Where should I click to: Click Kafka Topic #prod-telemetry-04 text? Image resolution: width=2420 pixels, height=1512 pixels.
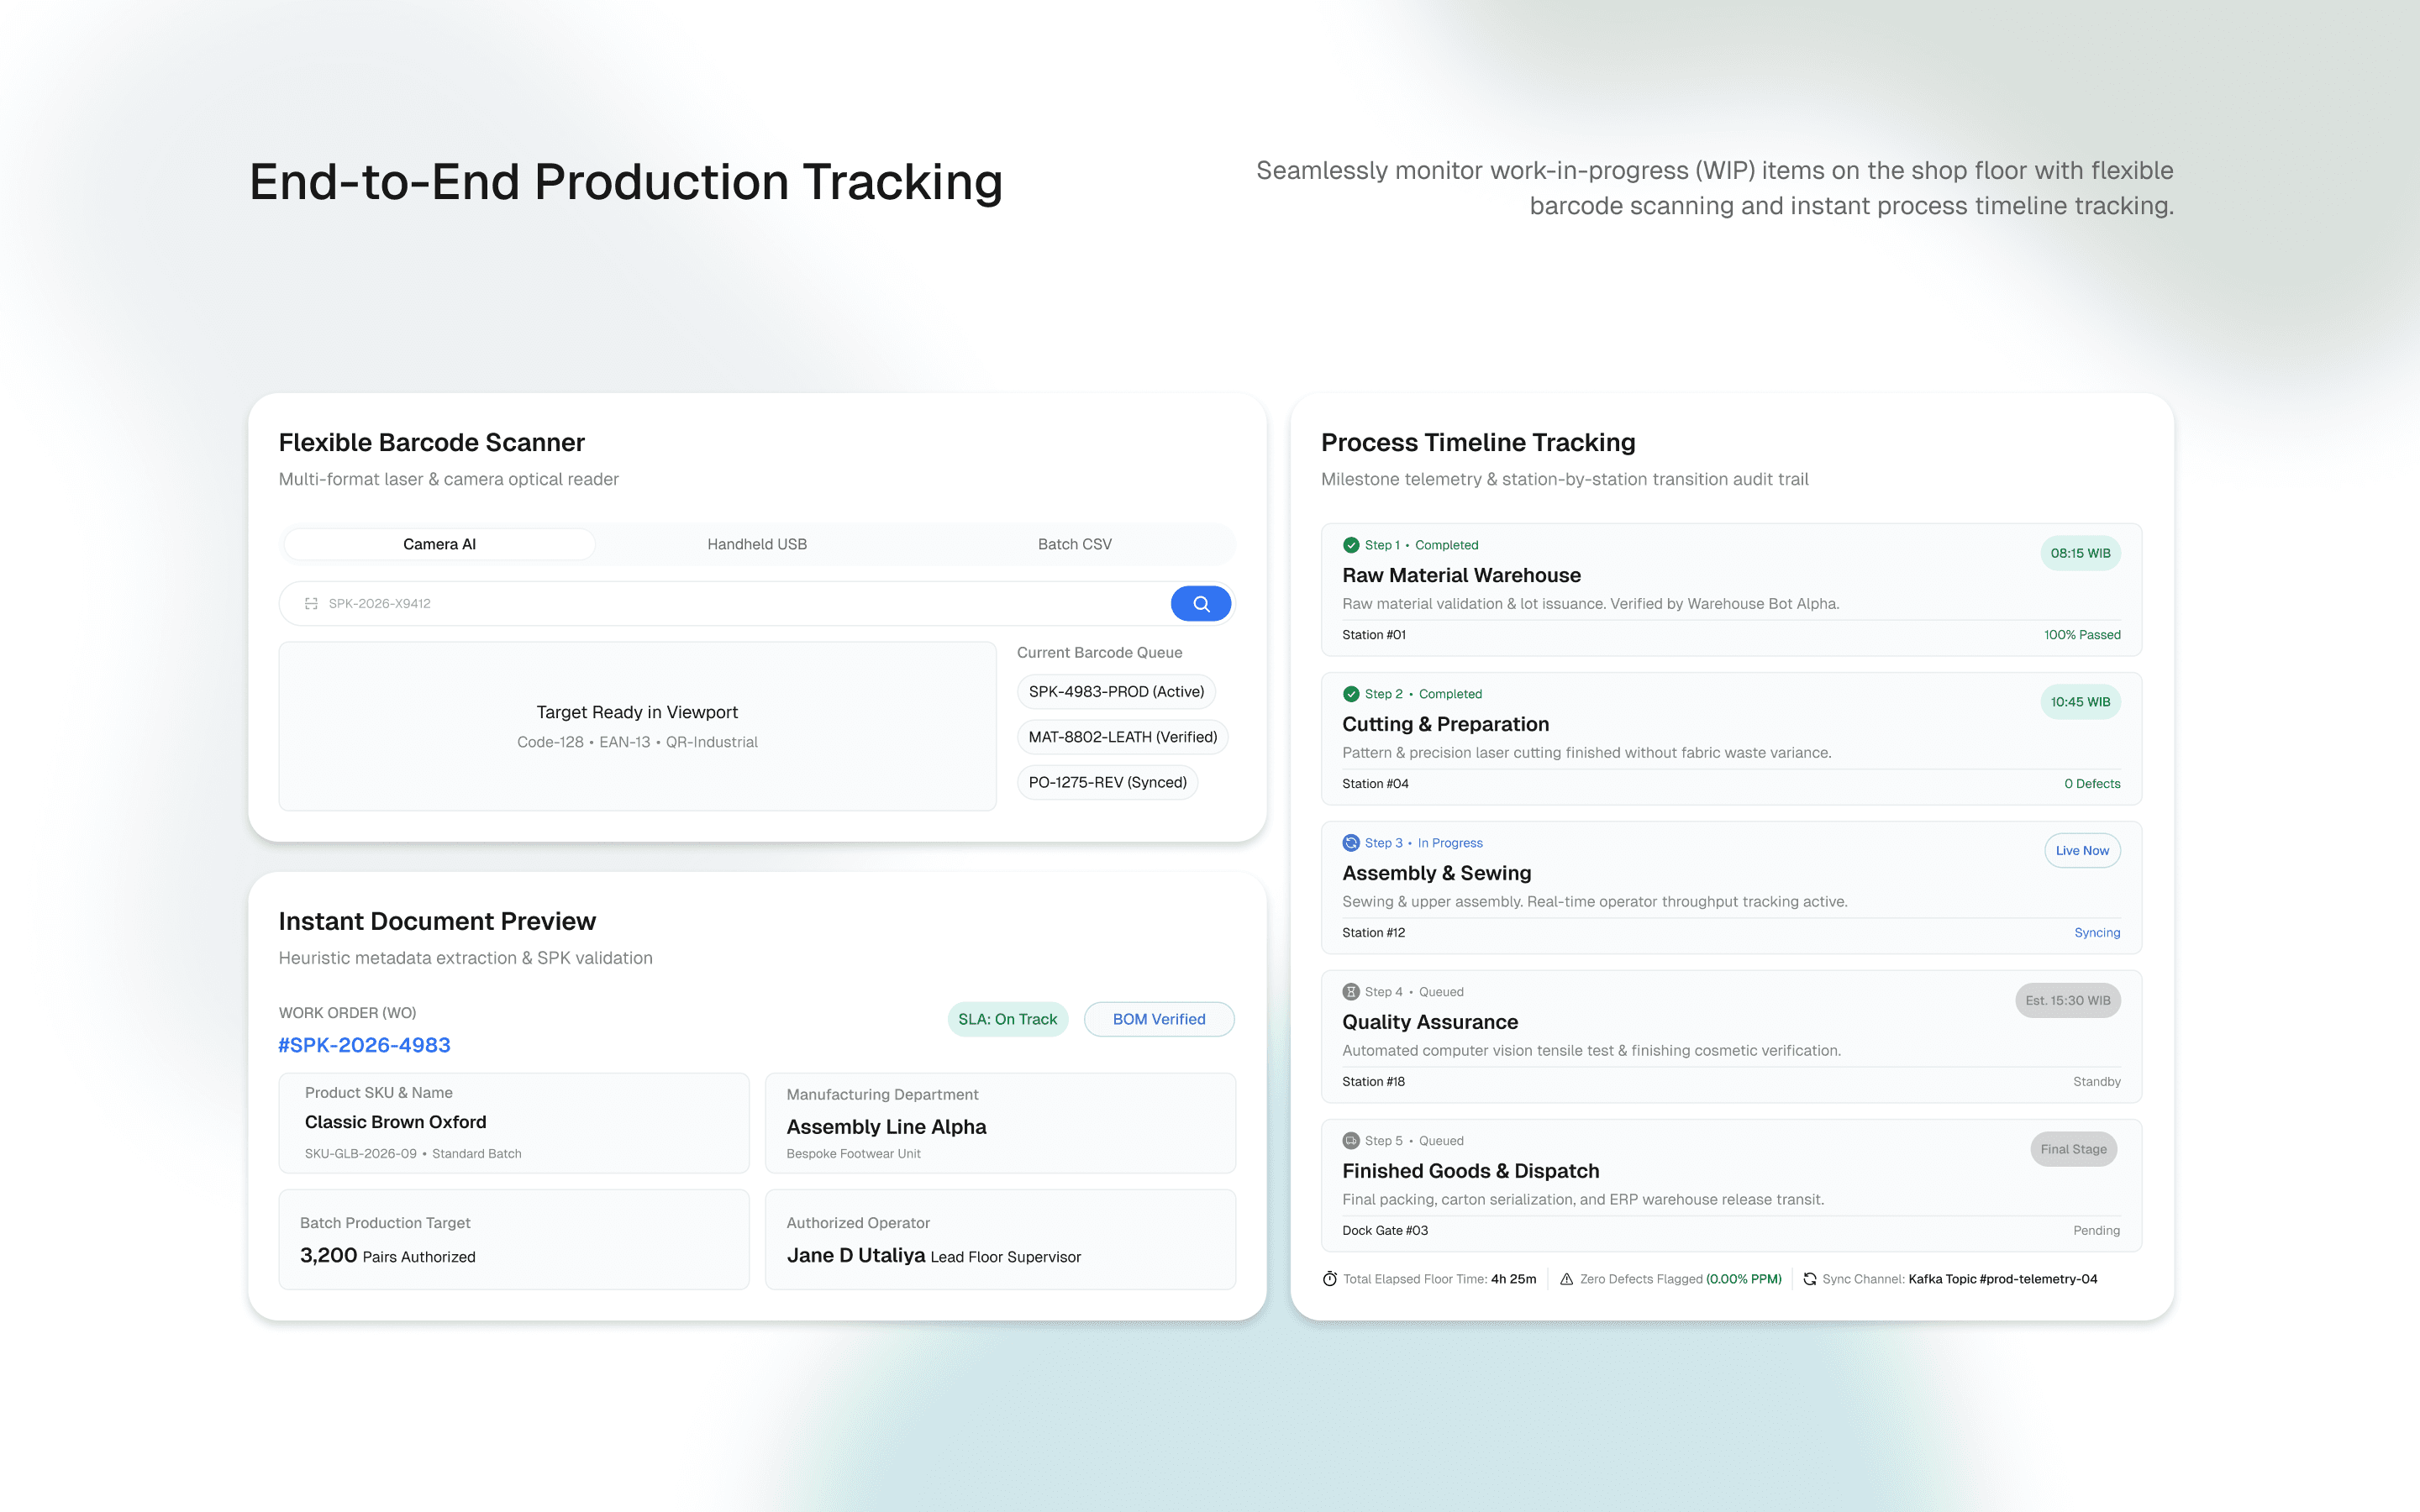tap(2002, 1279)
